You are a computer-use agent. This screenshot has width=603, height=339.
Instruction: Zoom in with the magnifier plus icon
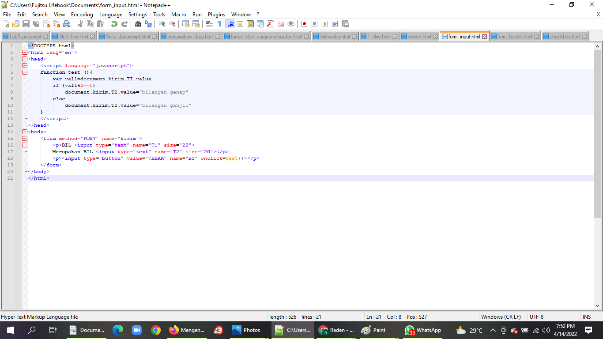pos(162,24)
